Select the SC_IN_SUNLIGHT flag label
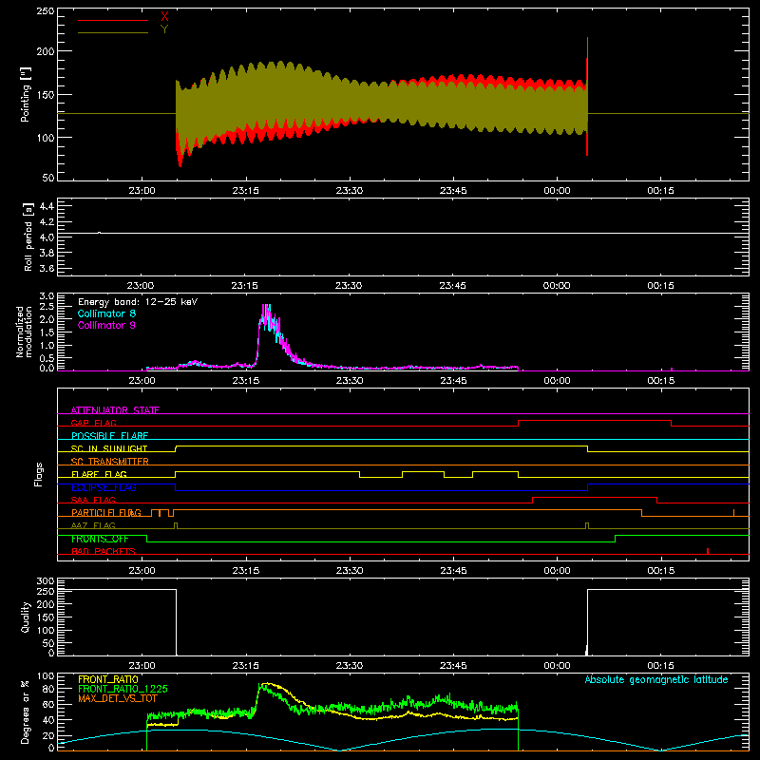The image size is (760, 760). click(109, 448)
